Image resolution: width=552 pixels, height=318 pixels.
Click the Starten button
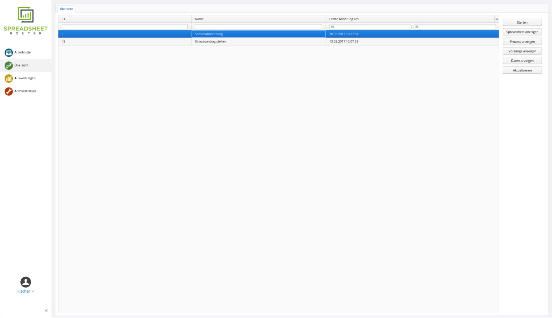click(x=522, y=22)
